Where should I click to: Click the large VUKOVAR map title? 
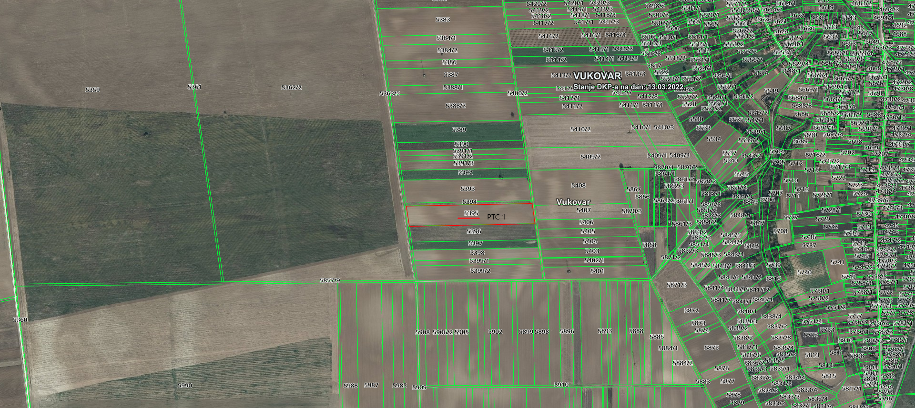(x=597, y=76)
